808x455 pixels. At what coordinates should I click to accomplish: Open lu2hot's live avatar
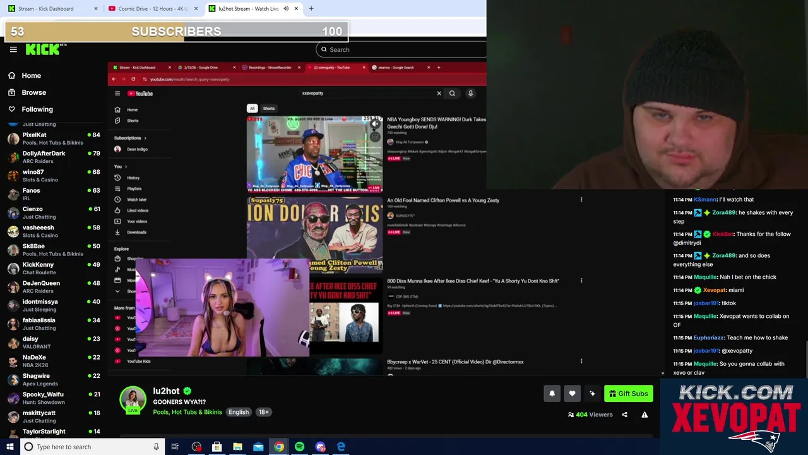point(133,400)
